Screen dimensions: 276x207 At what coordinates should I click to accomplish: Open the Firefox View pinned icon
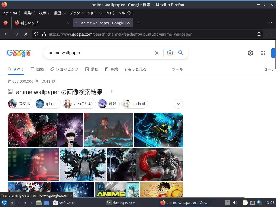pos(5,23)
